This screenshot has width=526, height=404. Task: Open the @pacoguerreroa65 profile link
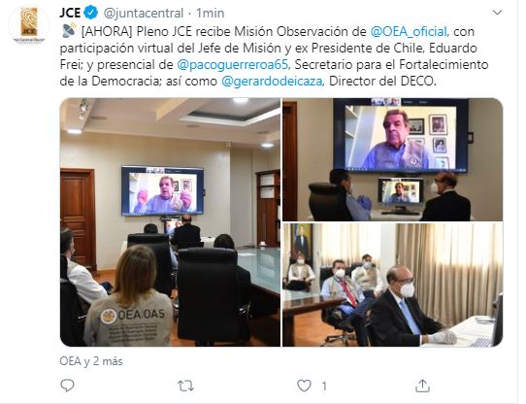(233, 64)
